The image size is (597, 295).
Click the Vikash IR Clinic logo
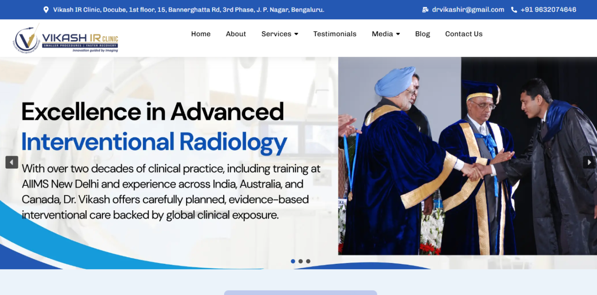[66, 38]
